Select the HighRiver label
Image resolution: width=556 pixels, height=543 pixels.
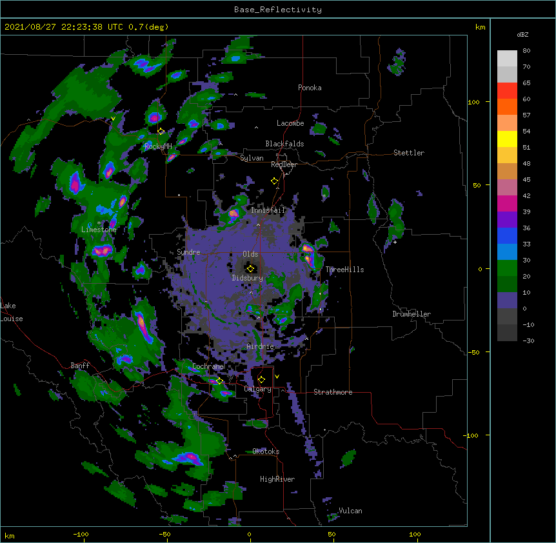point(277,479)
